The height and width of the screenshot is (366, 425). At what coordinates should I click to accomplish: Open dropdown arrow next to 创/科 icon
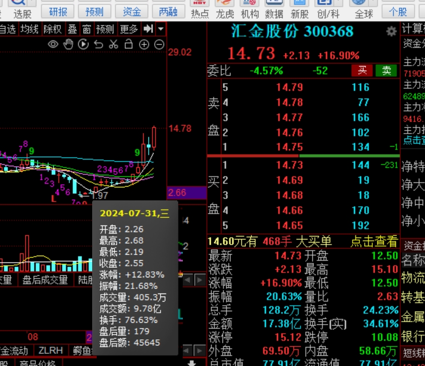tap(339, 3)
